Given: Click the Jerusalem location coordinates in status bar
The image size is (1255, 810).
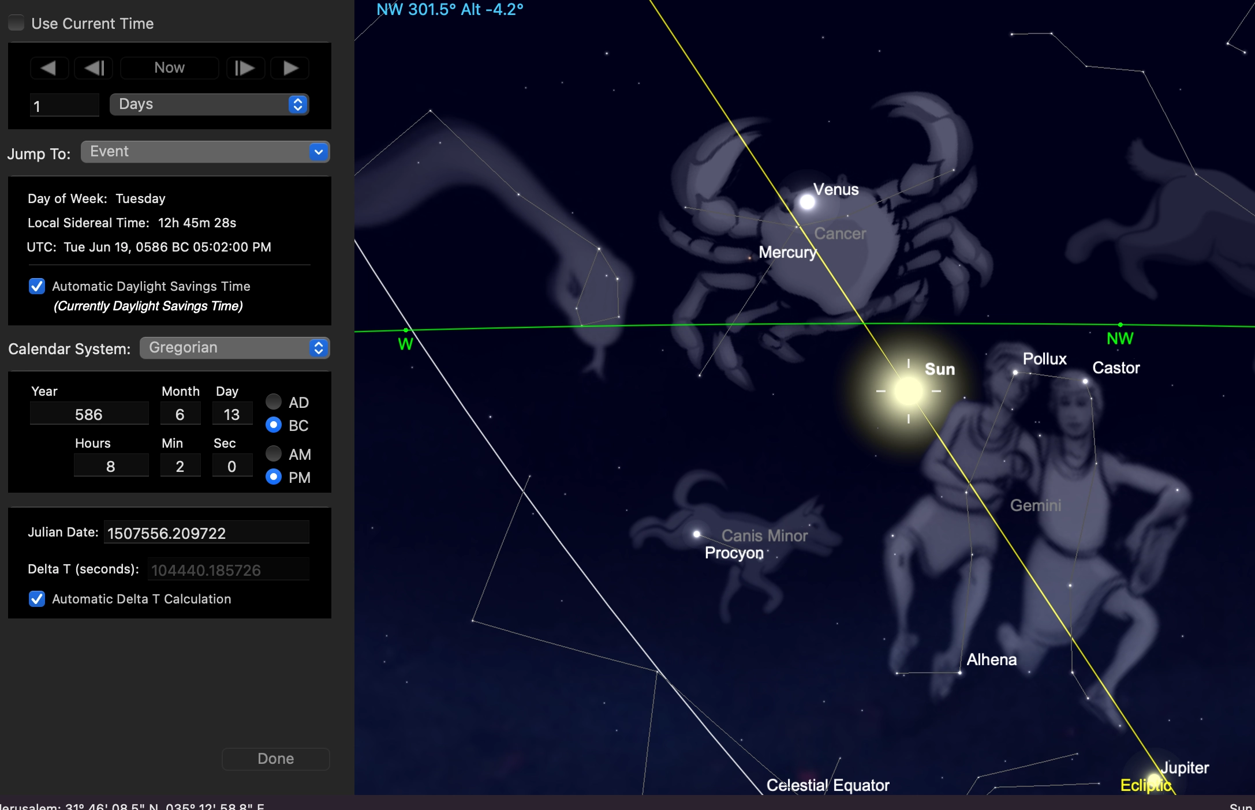Looking at the screenshot, I should (x=132, y=805).
